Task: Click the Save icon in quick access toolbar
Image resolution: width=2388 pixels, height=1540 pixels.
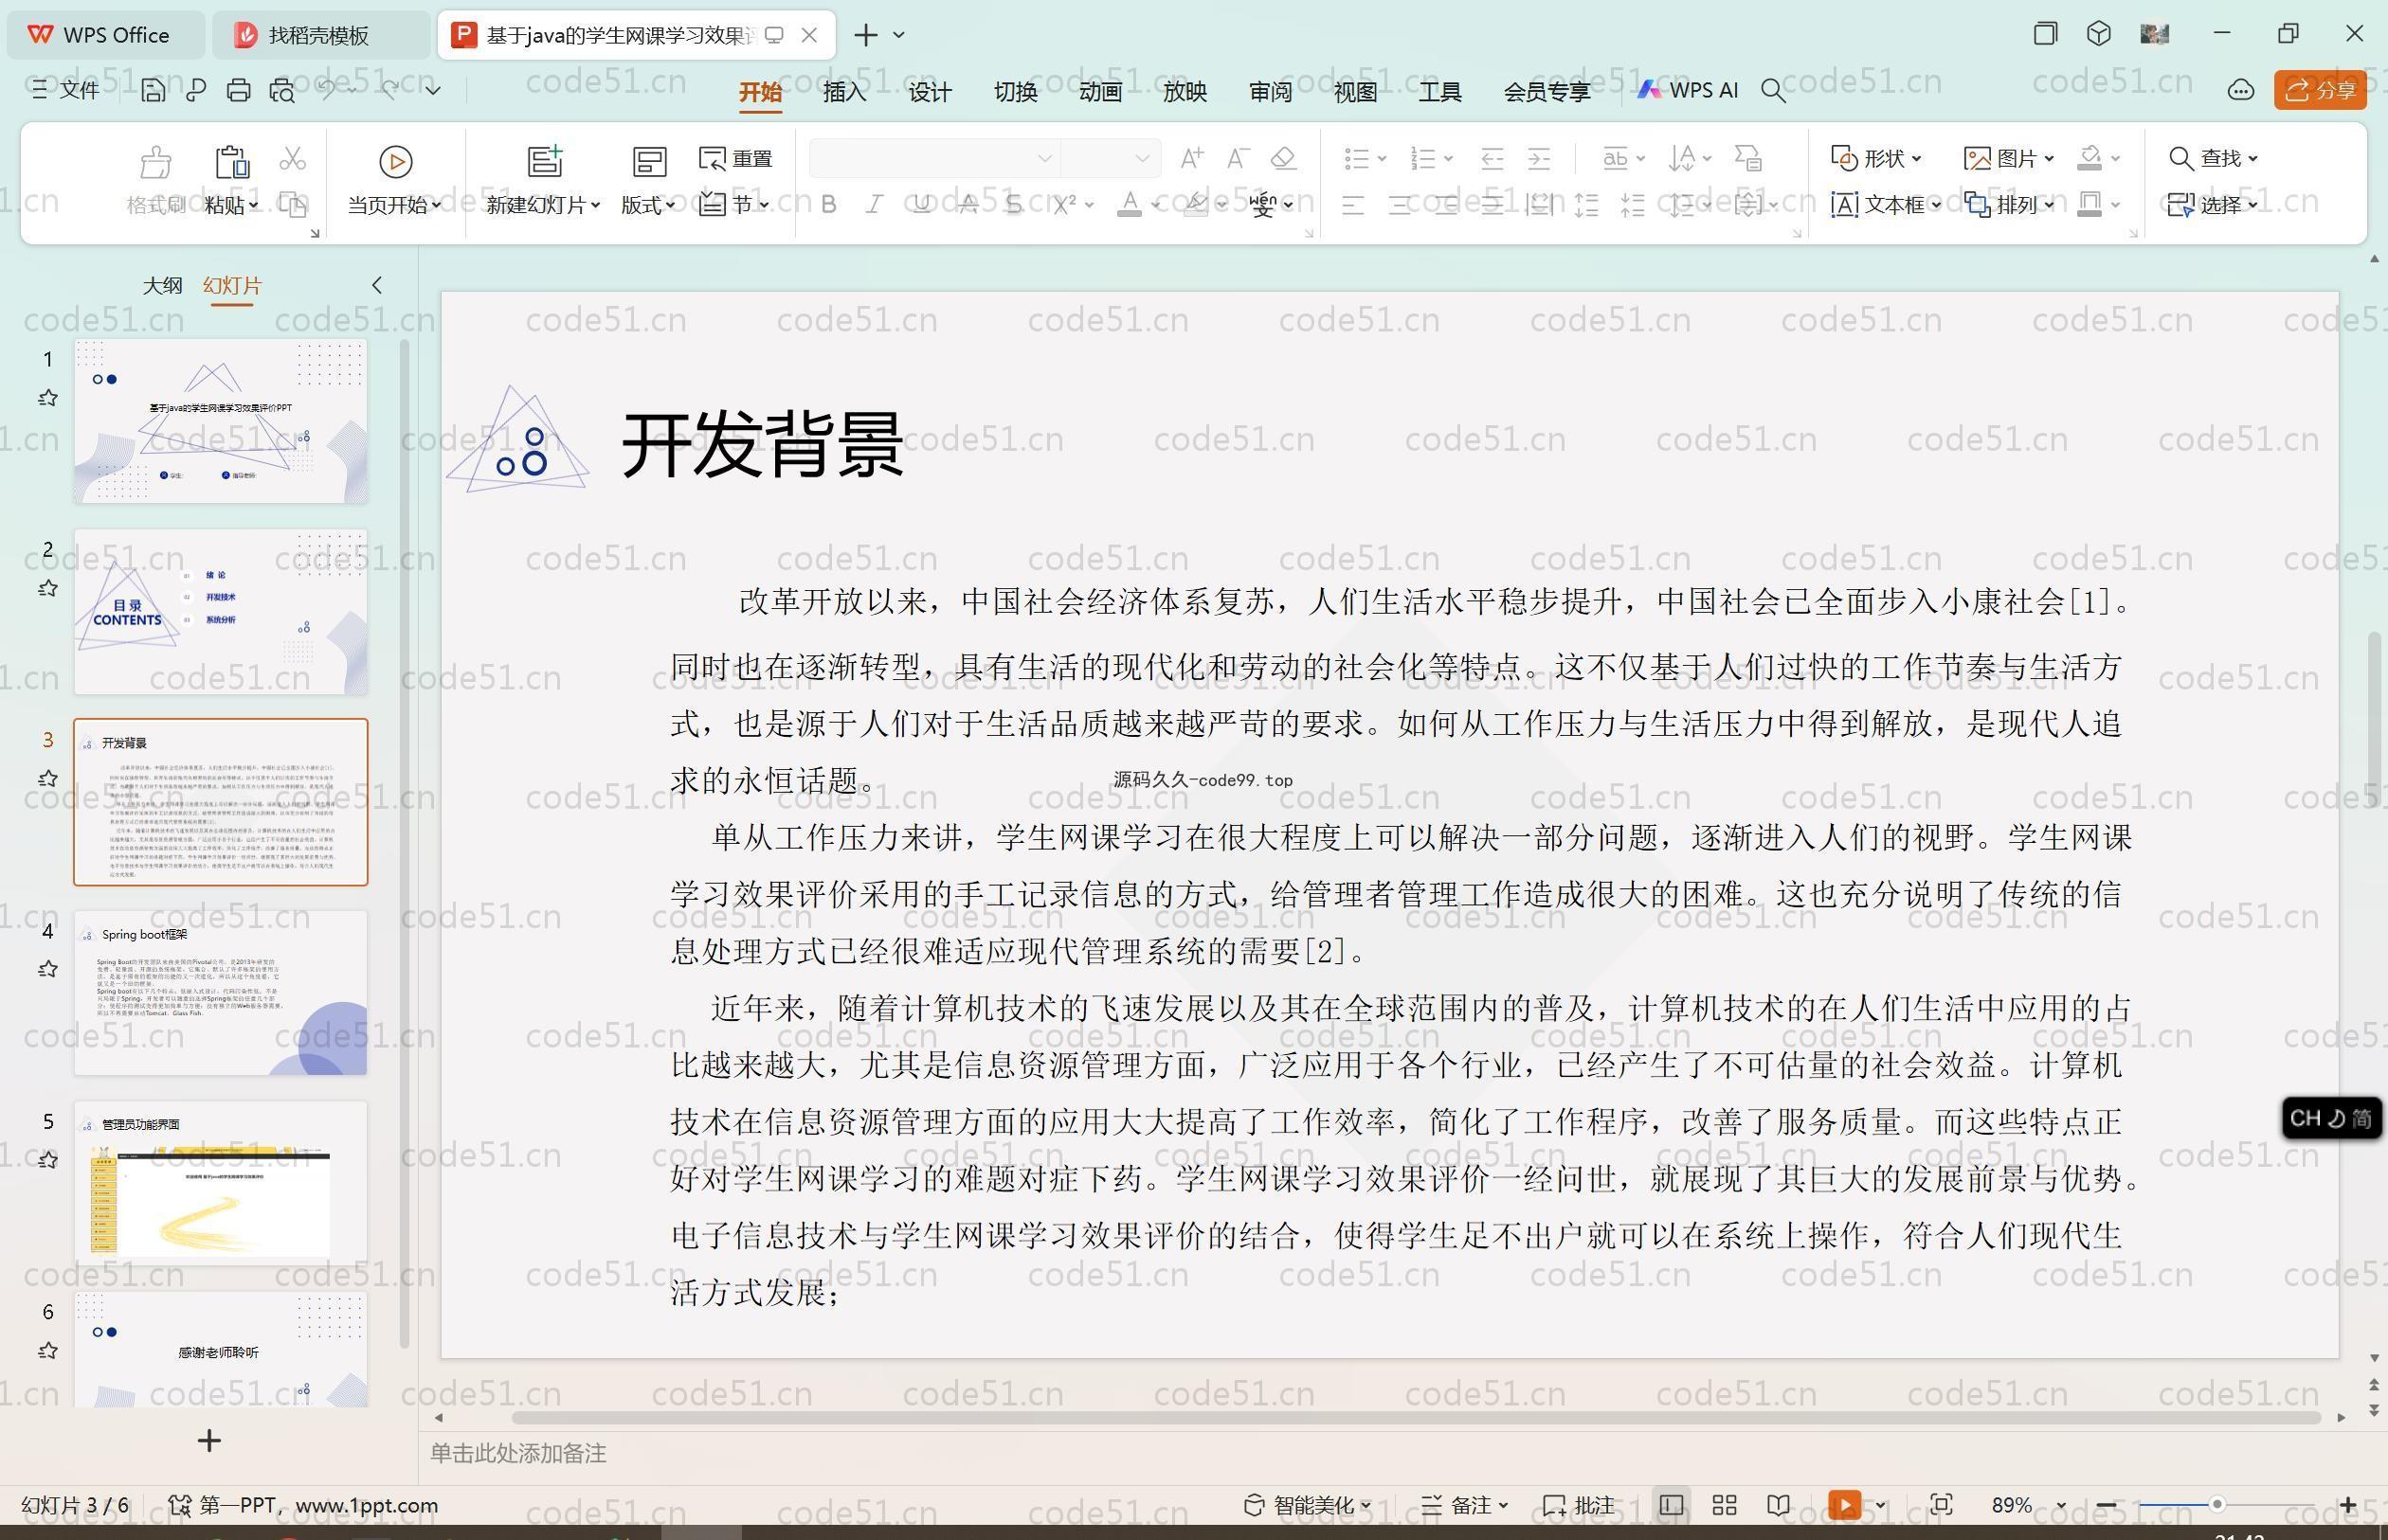Action: (154, 90)
